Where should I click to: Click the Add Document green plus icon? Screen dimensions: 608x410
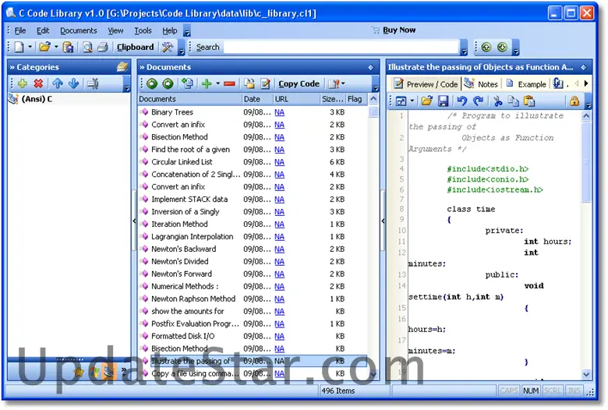207,83
